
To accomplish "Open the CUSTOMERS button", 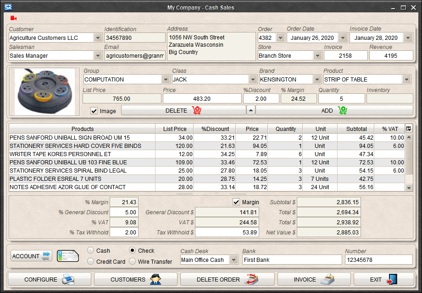I will 136,279.
